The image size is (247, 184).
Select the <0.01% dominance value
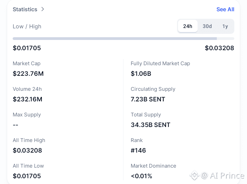[141, 176]
